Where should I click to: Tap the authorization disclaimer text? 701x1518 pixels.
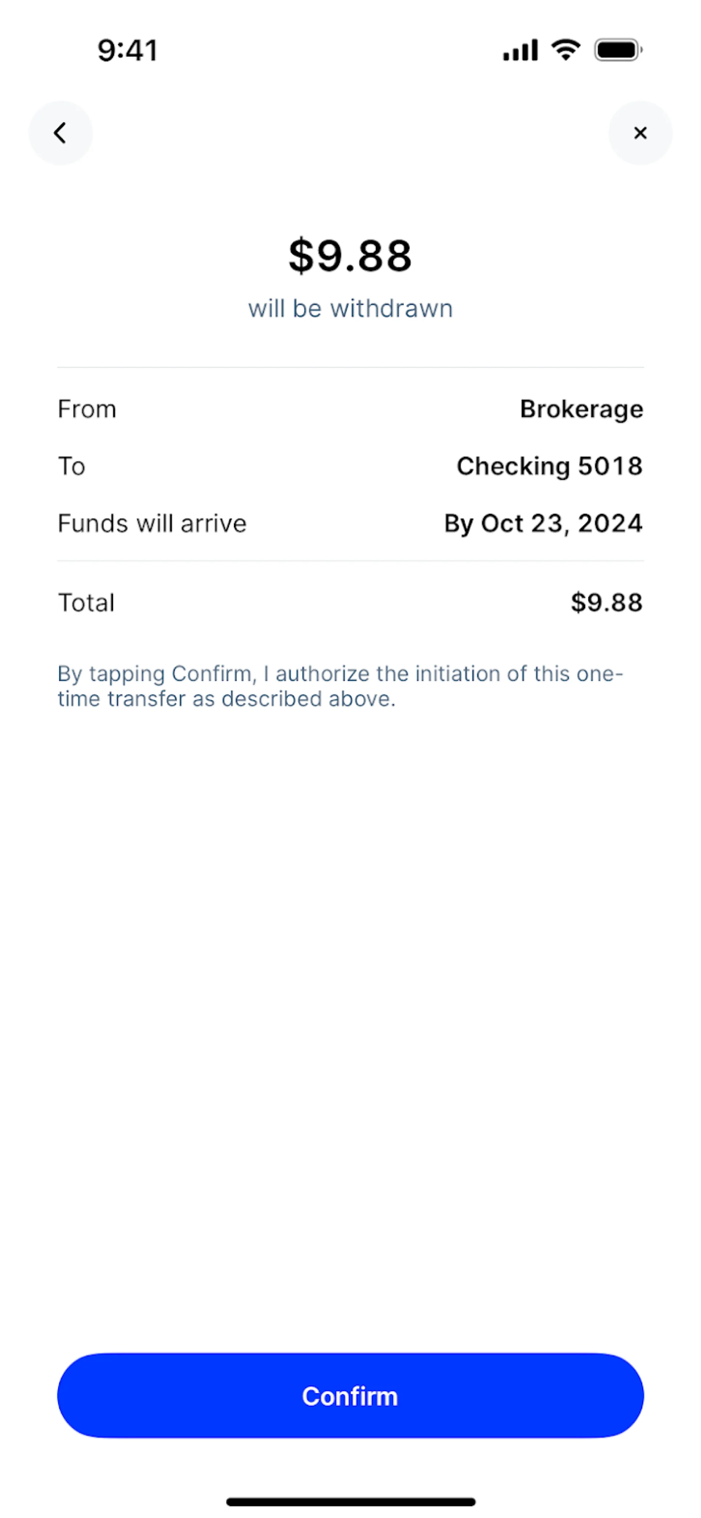(x=340, y=686)
